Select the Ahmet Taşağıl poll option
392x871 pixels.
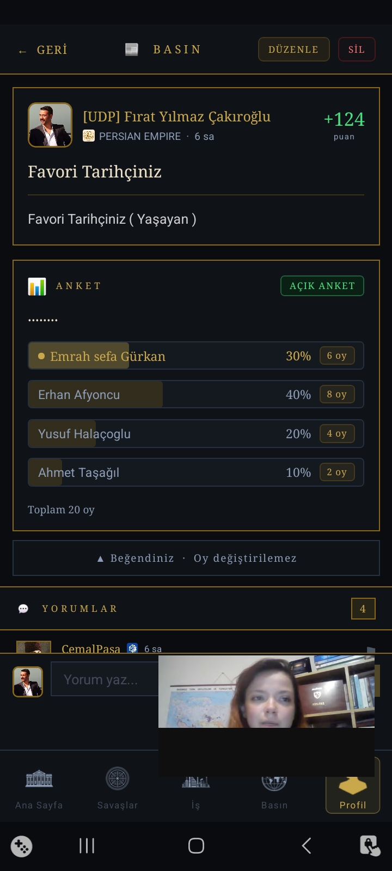point(196,473)
